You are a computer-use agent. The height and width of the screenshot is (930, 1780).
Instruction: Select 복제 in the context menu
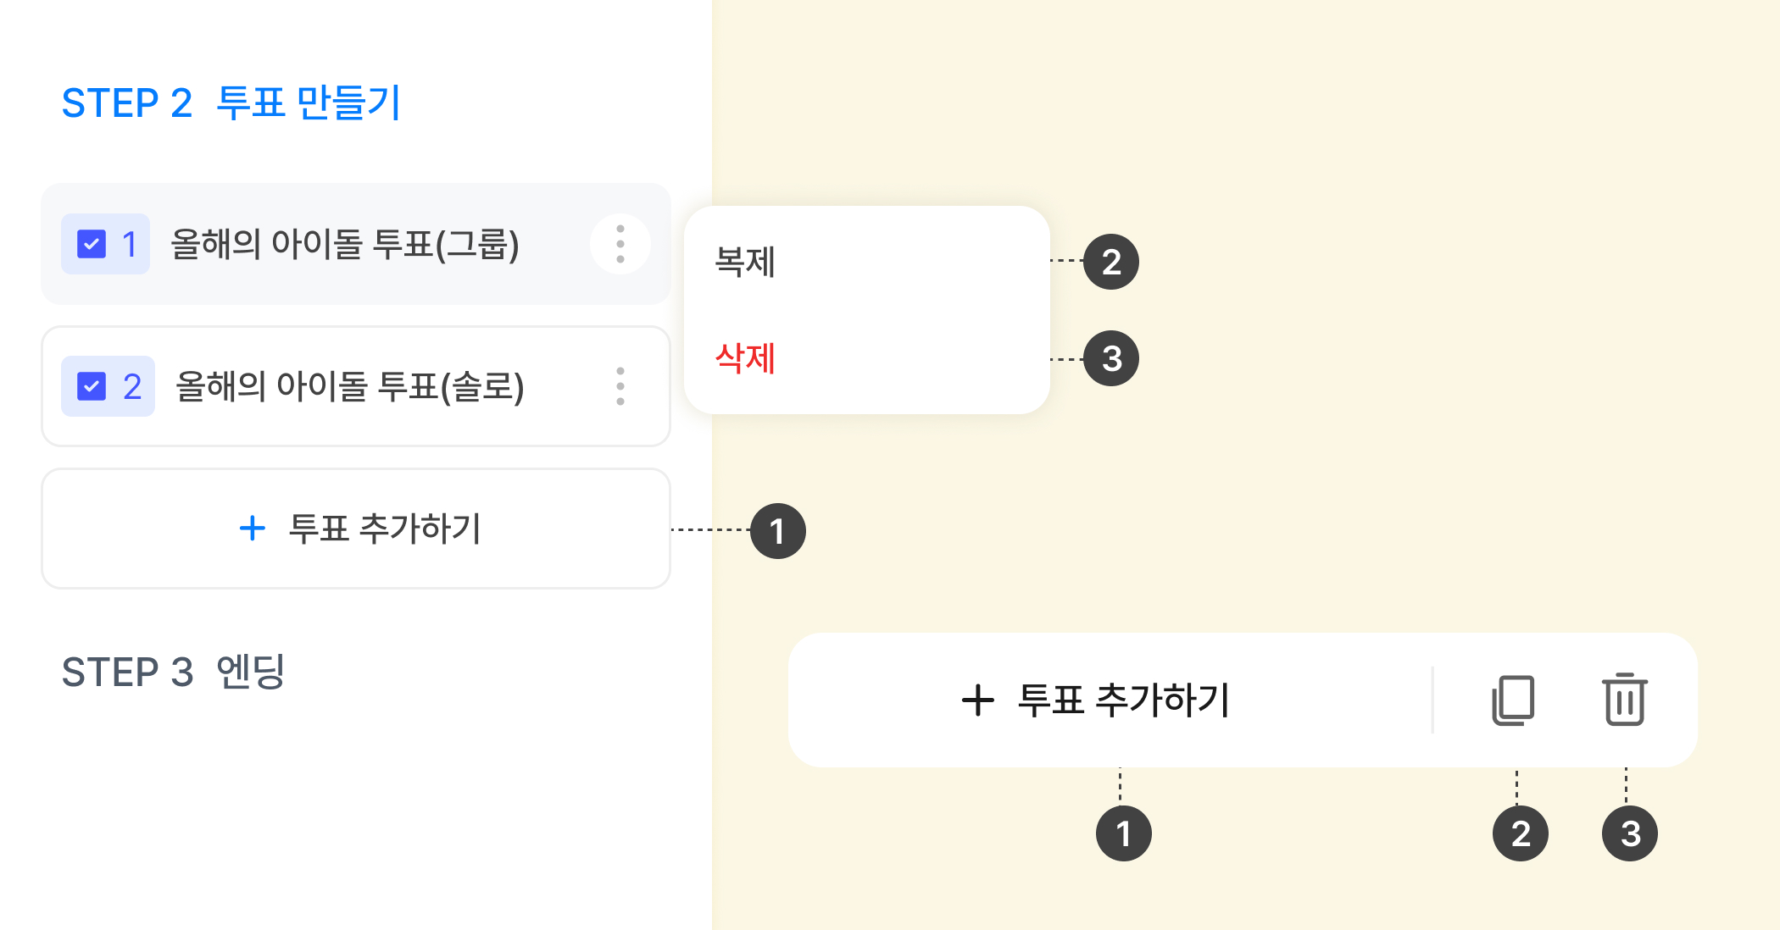coord(746,262)
